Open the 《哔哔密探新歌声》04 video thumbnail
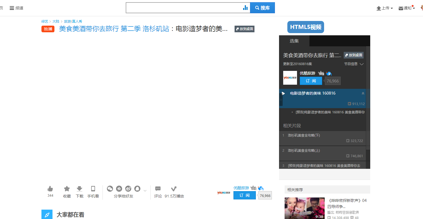423x219 pixels. coord(304,208)
